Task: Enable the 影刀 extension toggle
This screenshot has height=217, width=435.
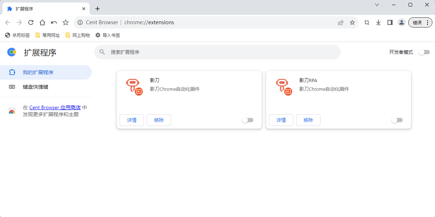Action: (248, 120)
